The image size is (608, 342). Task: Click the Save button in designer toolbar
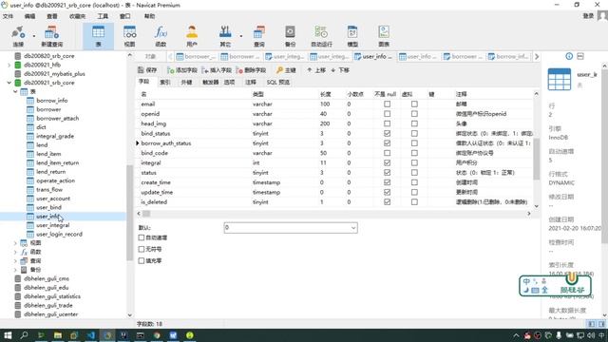pyautogui.click(x=147, y=70)
